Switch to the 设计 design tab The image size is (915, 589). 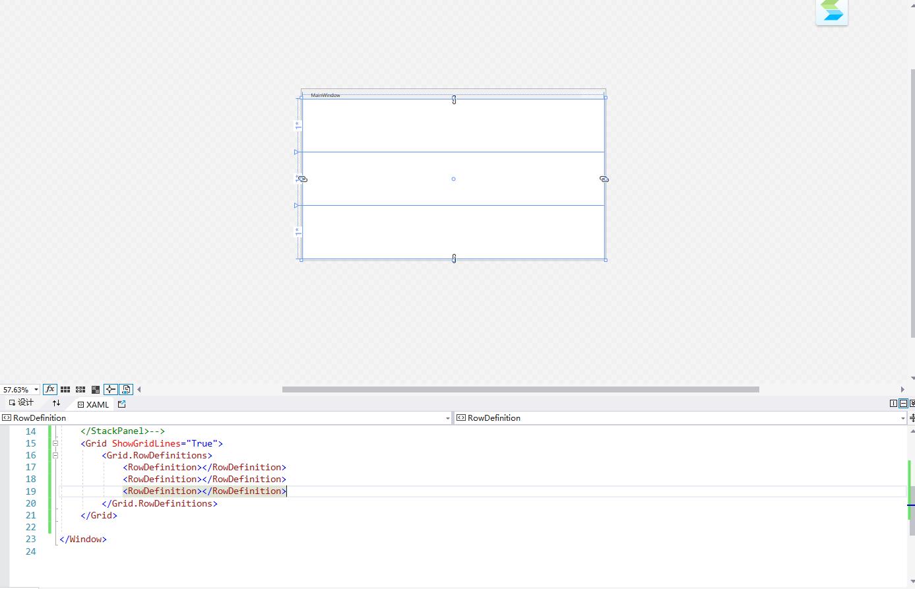(21, 402)
